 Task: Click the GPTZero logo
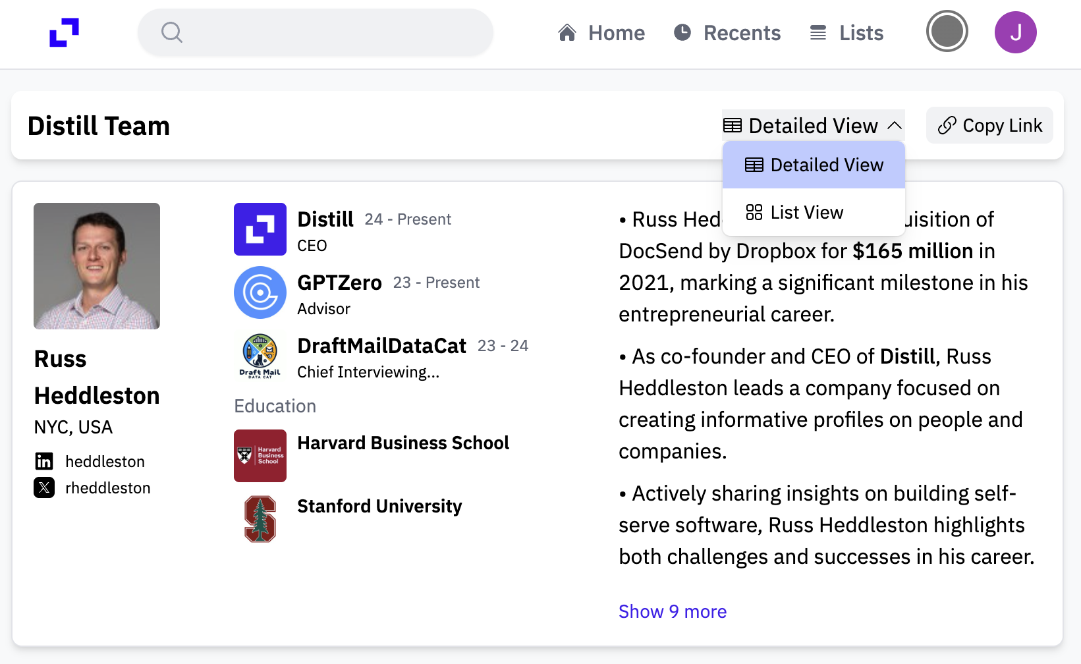[260, 292]
